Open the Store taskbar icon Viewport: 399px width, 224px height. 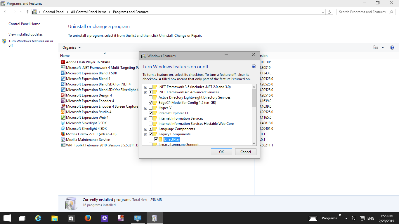(x=71, y=218)
